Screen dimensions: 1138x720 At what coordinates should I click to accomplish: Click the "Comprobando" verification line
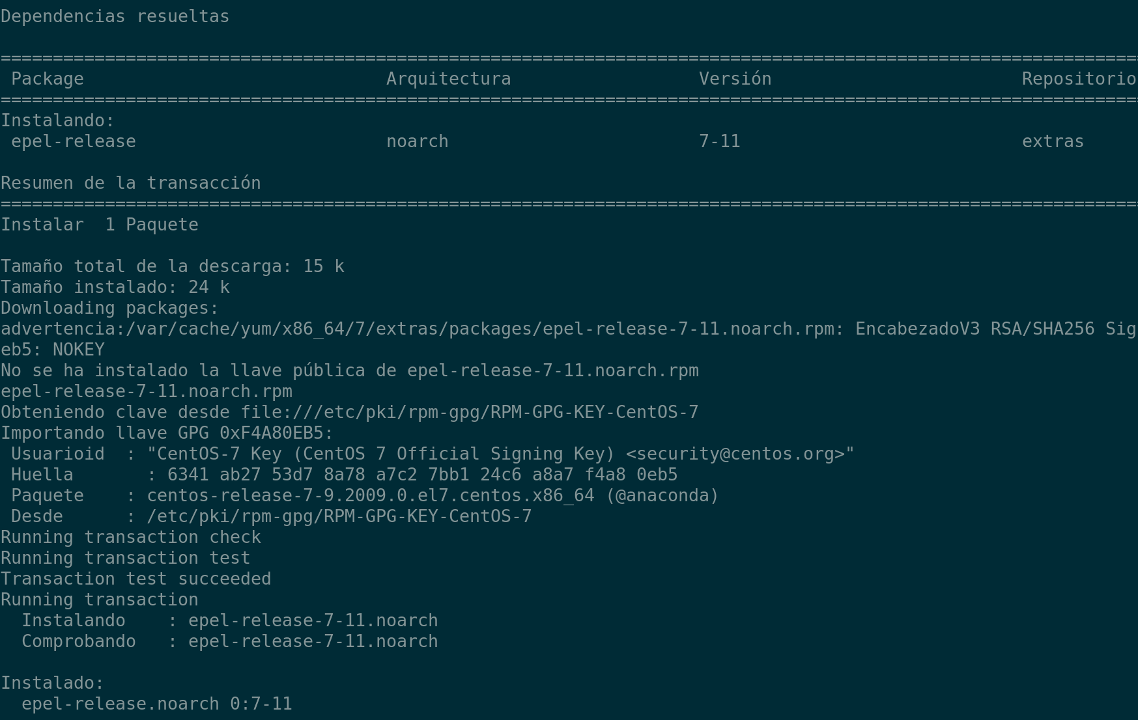tap(229, 641)
